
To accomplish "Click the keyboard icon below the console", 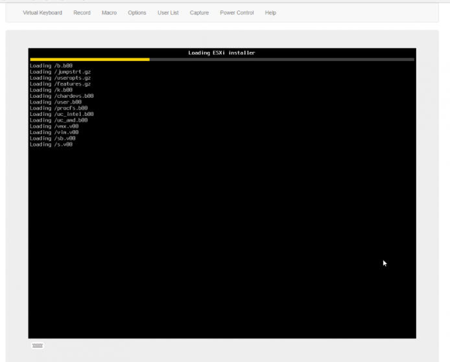I will [x=38, y=345].
